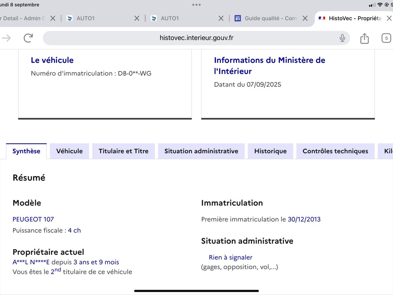This screenshot has height=295, width=393.
Task: Click the Le véhicule heading
Action: tap(52, 60)
